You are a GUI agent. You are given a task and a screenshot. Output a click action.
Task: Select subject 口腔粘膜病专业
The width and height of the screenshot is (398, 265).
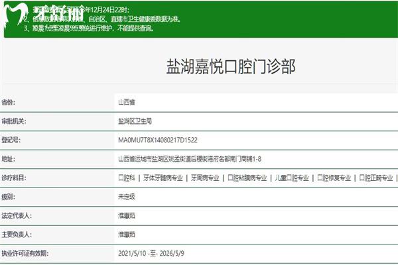pos(247,178)
